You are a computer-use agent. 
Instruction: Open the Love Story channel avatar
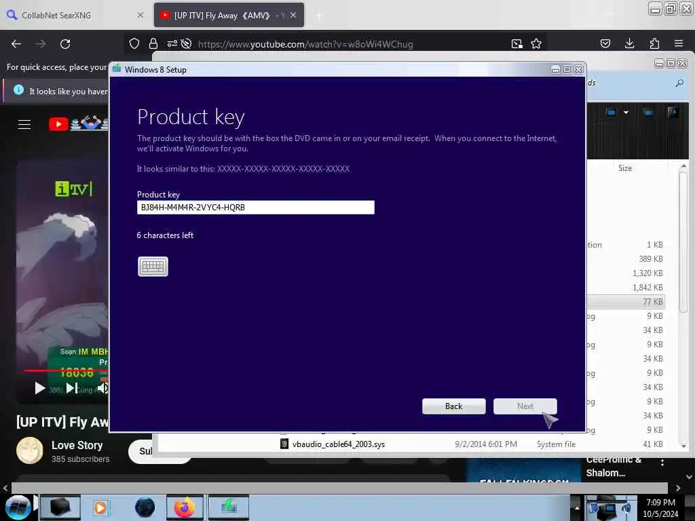pyautogui.click(x=30, y=450)
